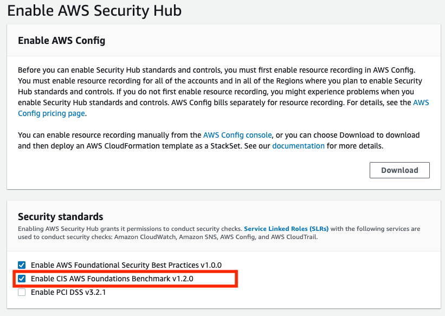Tick the PCI DSS v3.2.1 checkbox
This screenshot has height=316, width=445.
[x=22, y=292]
